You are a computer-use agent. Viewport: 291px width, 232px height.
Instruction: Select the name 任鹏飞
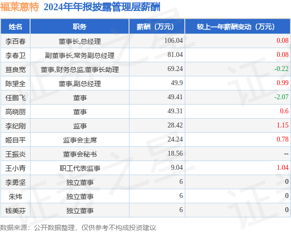click(16, 98)
